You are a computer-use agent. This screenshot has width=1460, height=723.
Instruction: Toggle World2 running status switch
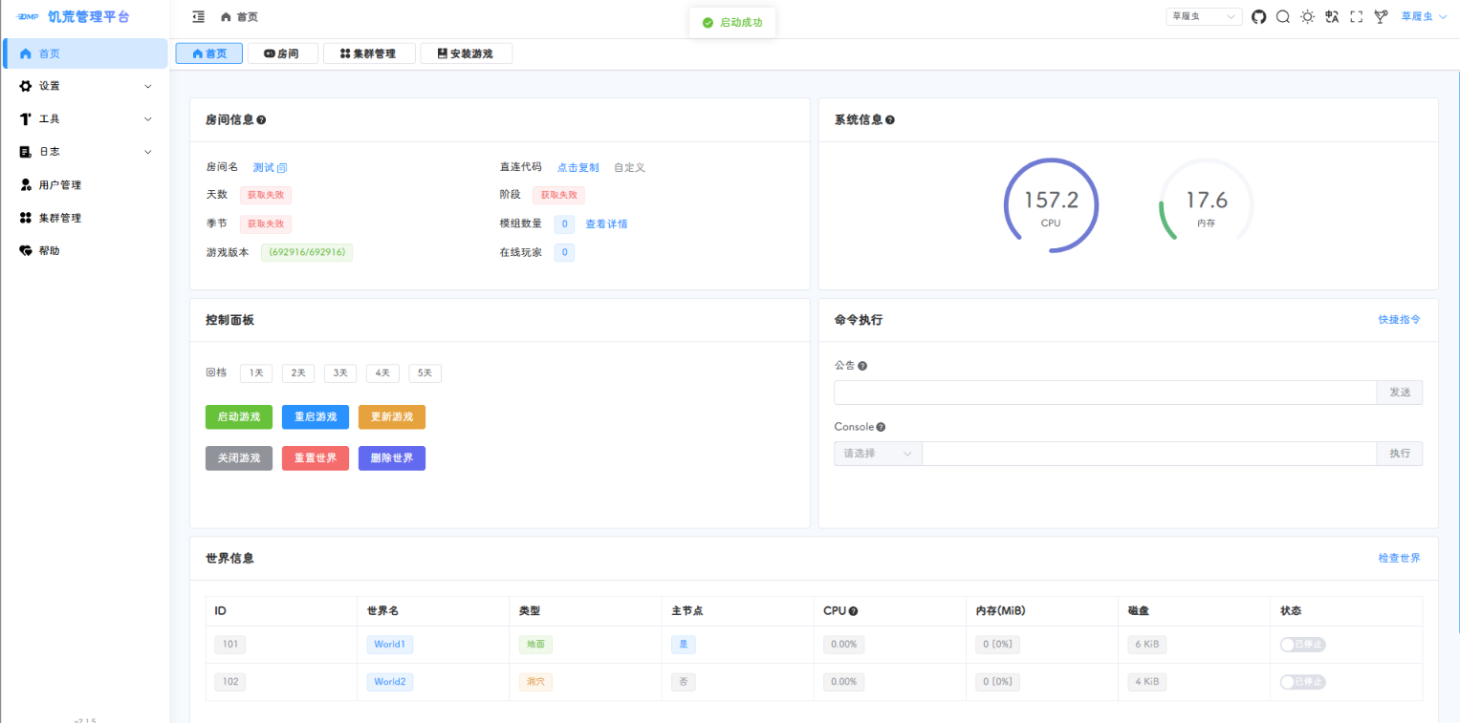(x=1303, y=682)
